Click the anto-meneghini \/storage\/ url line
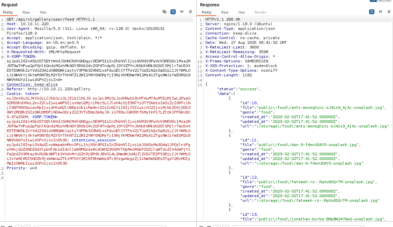This screenshot has height=227, width=393. pyautogui.click(x=315, y=126)
